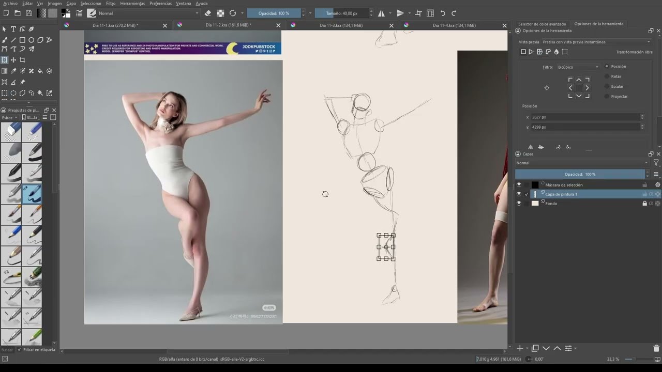Select the Text tool in toolbox
The image size is (662, 372).
(13, 29)
